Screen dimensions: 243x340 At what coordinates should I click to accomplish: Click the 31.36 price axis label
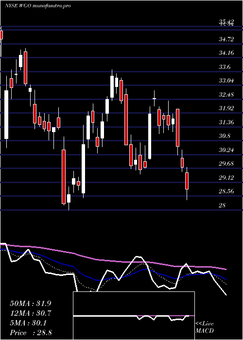226,122
